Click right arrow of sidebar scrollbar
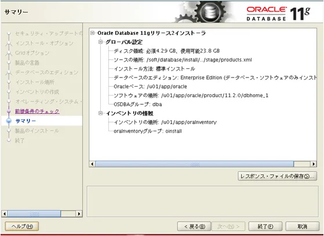The height and width of the screenshot is (236, 324). tap(79, 213)
